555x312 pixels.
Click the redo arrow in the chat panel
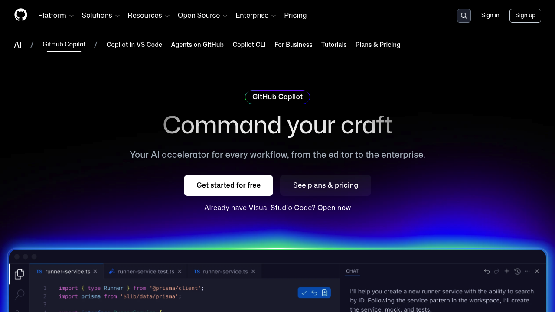[496, 271]
